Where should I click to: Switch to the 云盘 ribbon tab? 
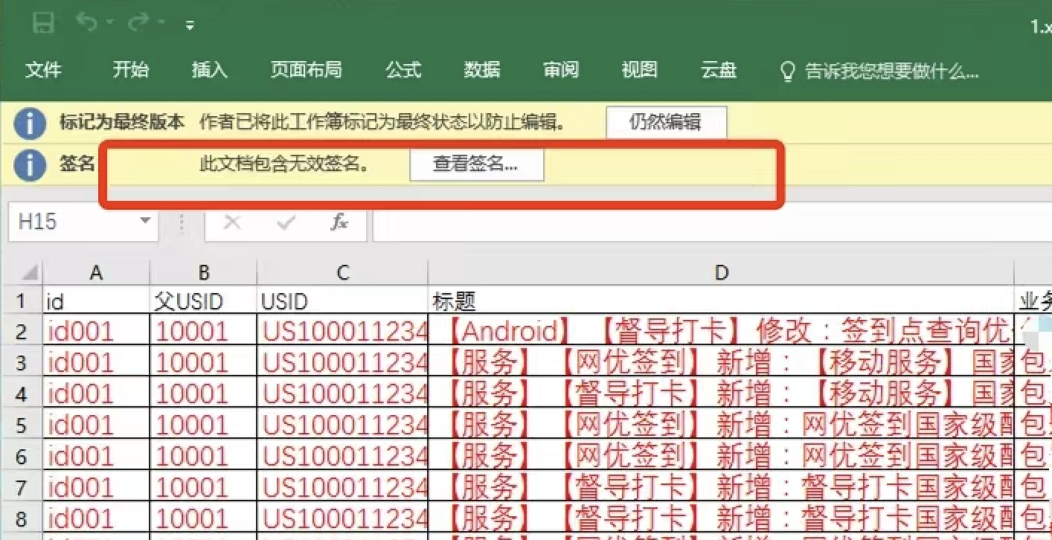[719, 71]
